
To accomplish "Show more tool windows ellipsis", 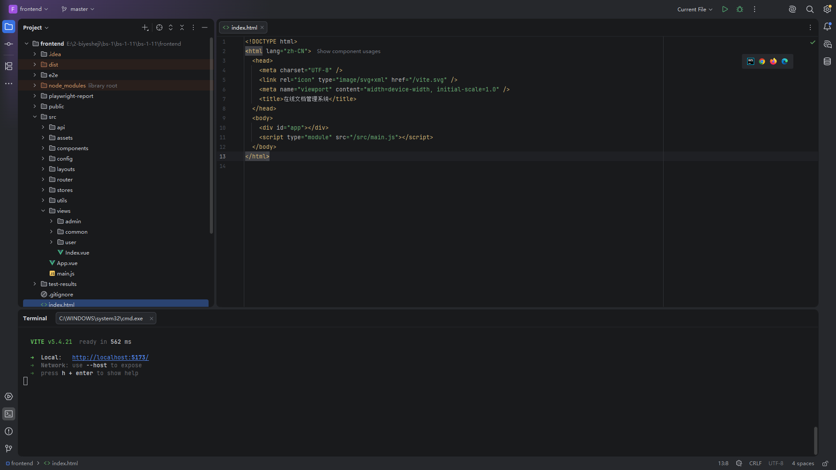I will pyautogui.click(x=9, y=84).
